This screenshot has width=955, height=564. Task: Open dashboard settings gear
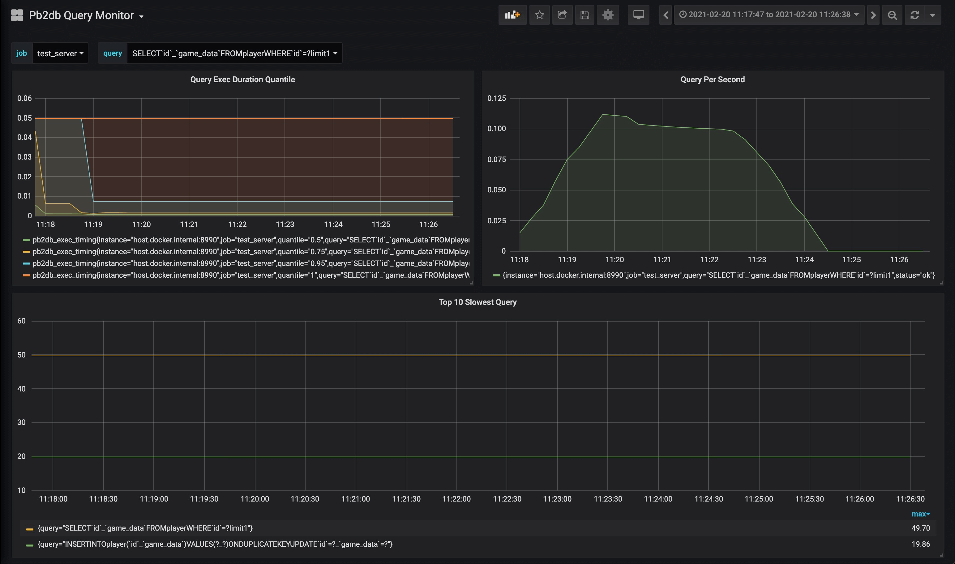608,15
